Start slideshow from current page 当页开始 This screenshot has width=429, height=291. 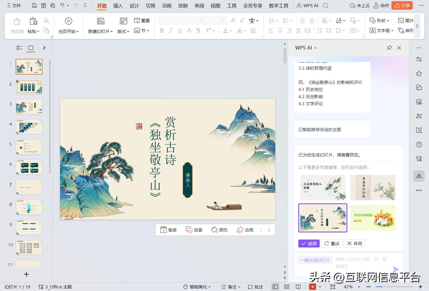(68, 24)
